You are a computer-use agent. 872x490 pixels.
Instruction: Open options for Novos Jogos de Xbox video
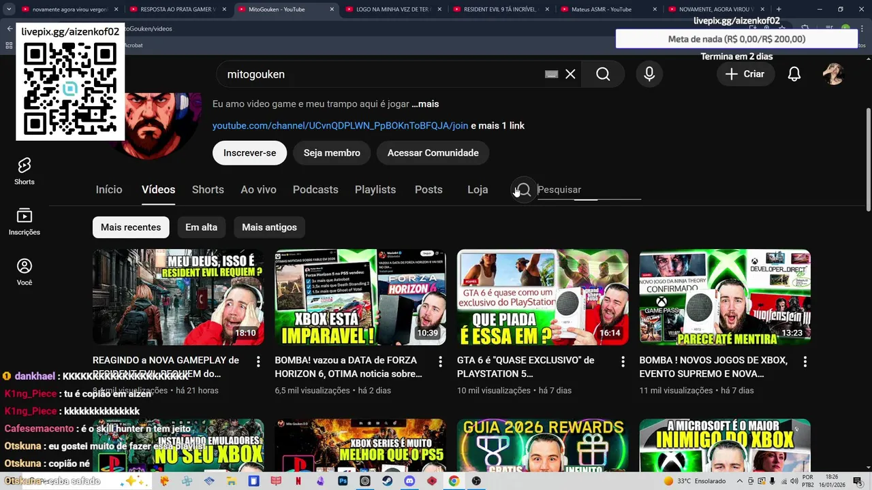coord(805,362)
